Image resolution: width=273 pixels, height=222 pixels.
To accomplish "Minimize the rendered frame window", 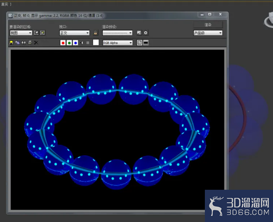I will pyautogui.click(x=202, y=15).
